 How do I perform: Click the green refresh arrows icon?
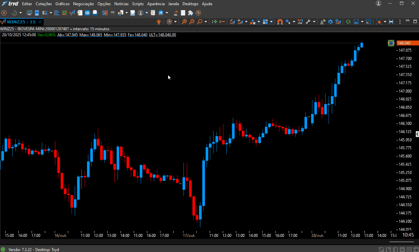[348, 22]
